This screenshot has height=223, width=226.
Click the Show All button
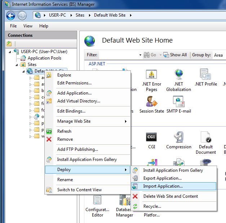coord(175,55)
